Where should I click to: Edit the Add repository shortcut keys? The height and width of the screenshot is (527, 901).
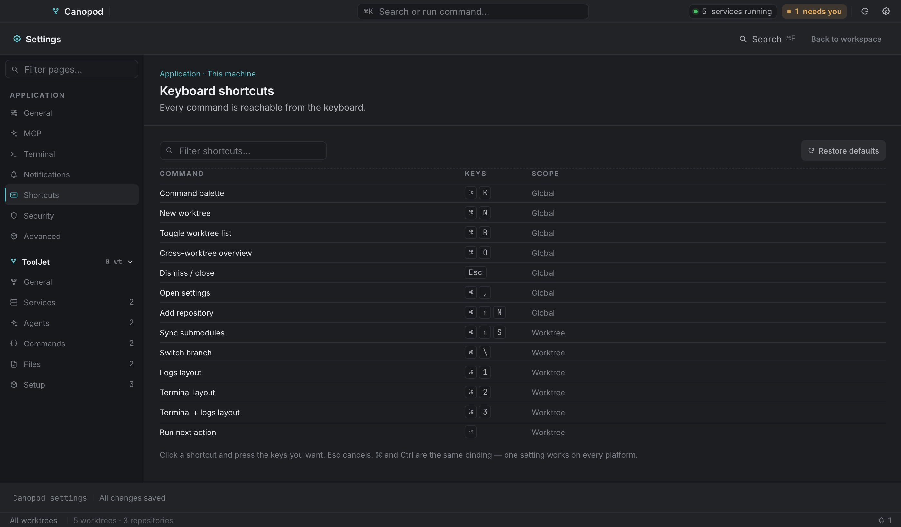(485, 312)
